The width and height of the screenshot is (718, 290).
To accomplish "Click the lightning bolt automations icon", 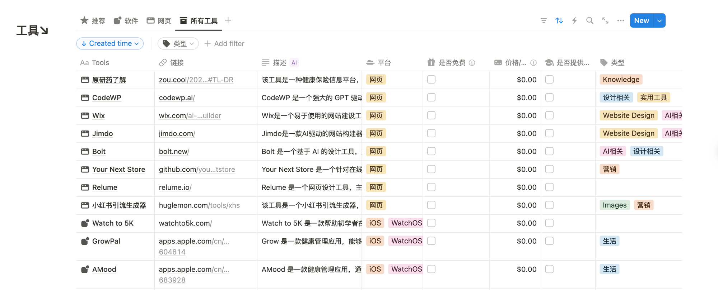I will pyautogui.click(x=574, y=21).
